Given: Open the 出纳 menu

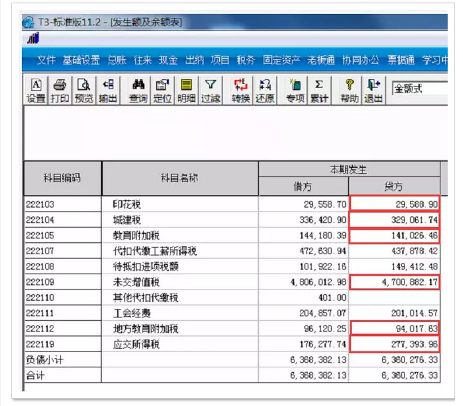Looking at the screenshot, I should pyautogui.click(x=195, y=60).
